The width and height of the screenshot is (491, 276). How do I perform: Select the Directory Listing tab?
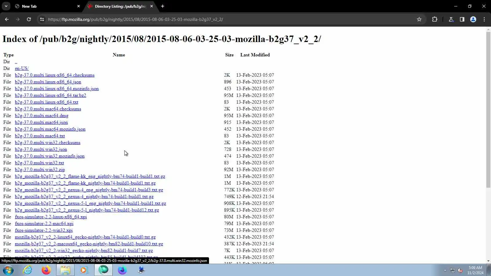[121, 6]
